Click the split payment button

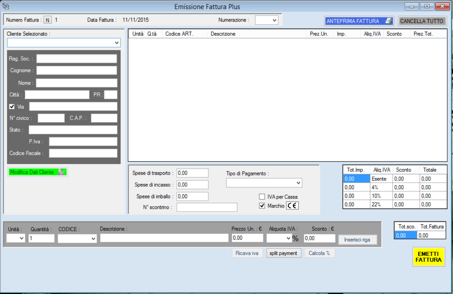[x=283, y=253]
